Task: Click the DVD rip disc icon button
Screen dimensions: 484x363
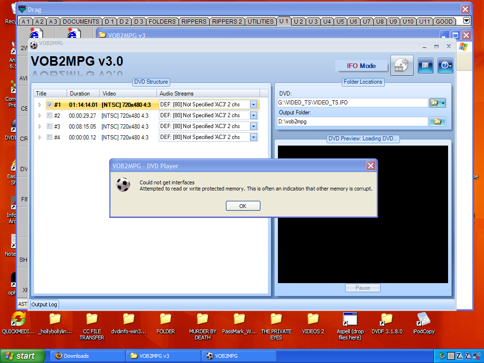Action: click(402, 65)
